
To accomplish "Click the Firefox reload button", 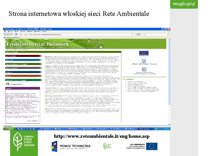I will (x=16, y=34).
